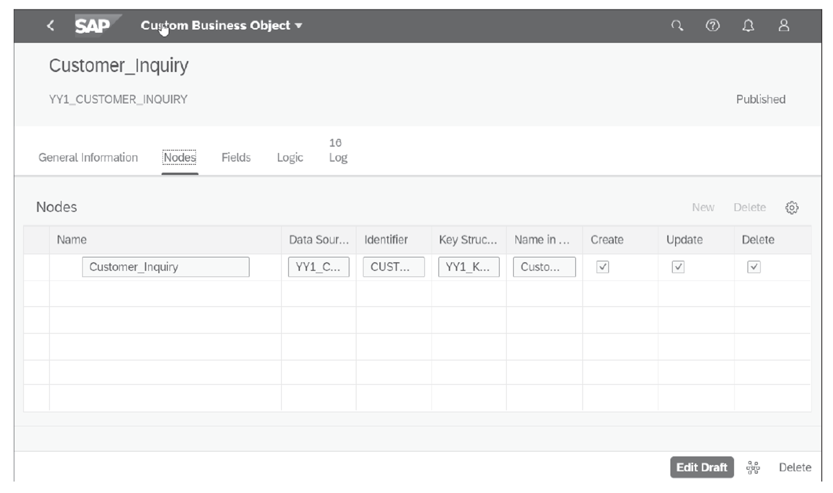This screenshot has width=833, height=493.
Task: Click the back arrow in the header
Action: point(50,26)
